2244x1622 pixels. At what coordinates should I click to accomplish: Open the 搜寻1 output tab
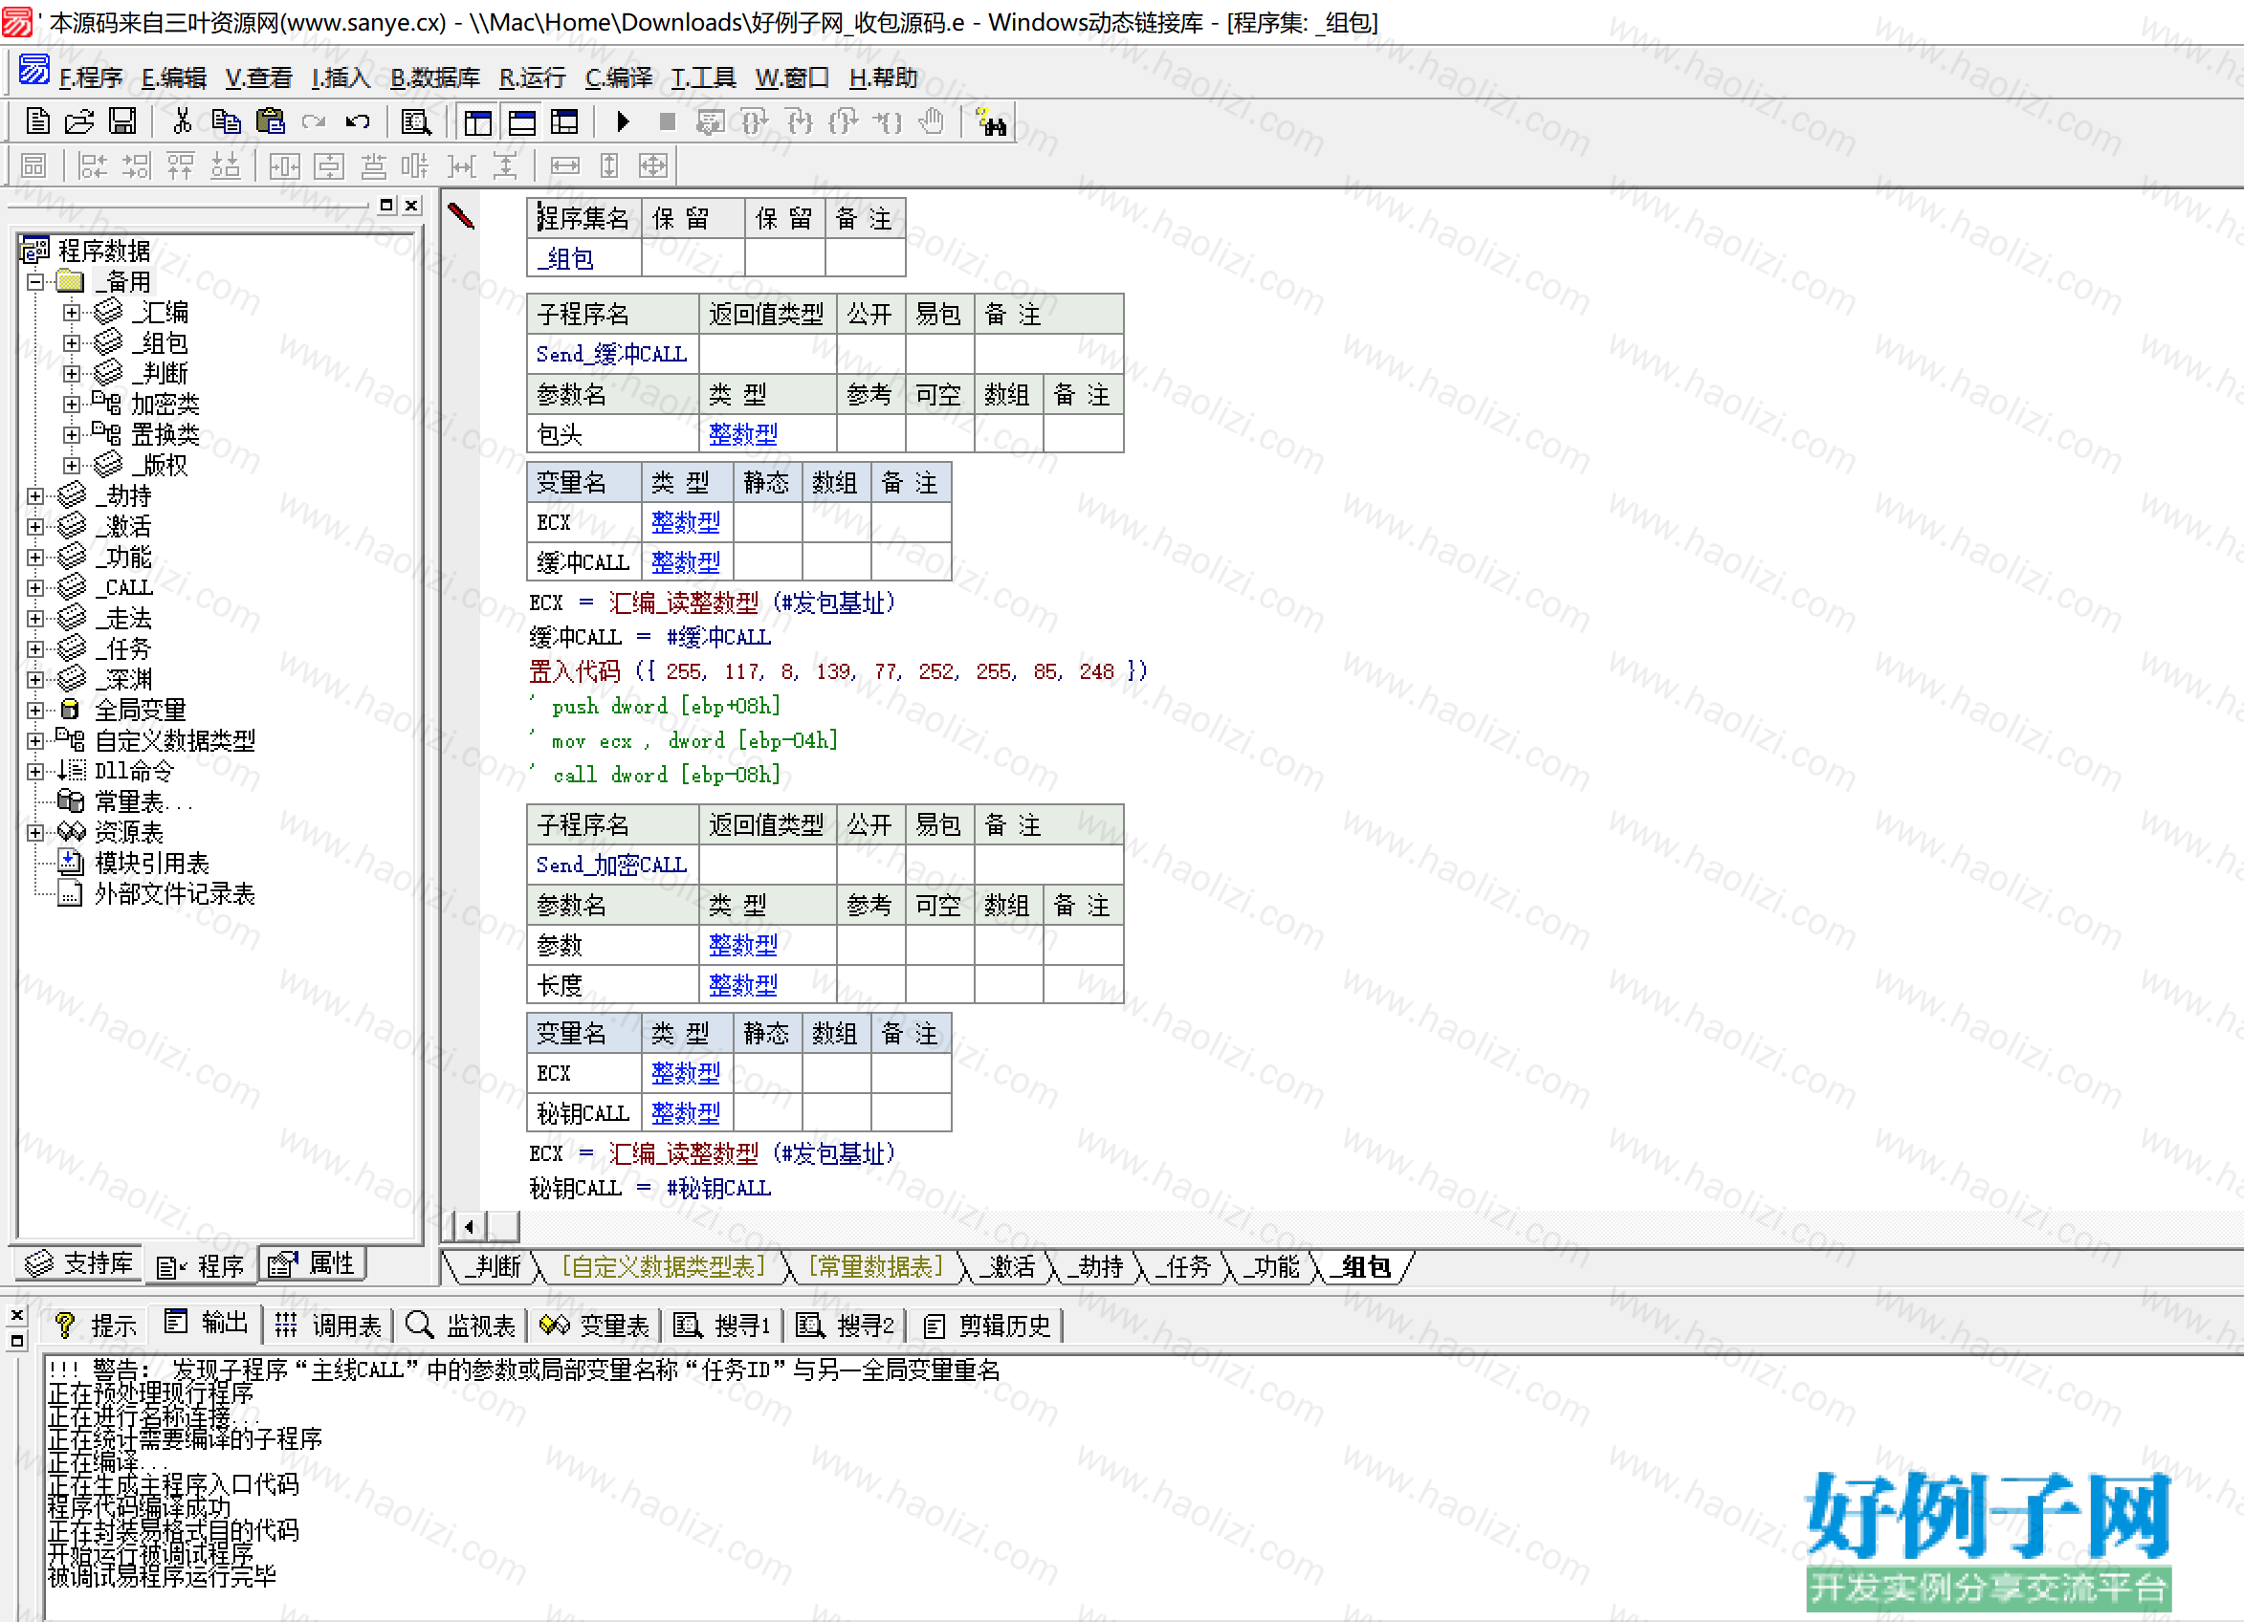[722, 1326]
